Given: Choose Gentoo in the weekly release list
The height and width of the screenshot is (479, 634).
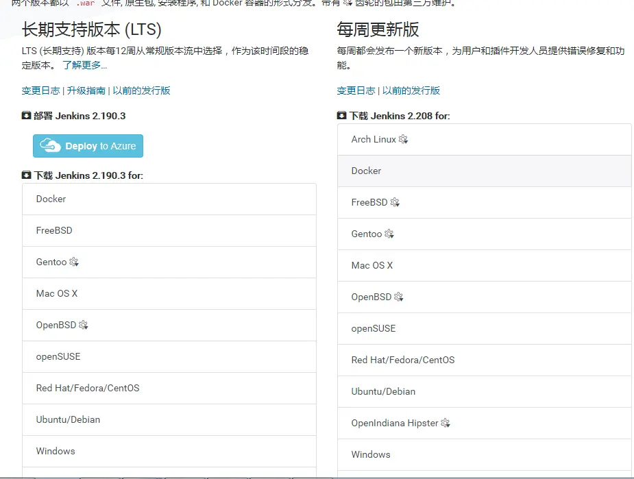Looking at the screenshot, I should click(485, 234).
